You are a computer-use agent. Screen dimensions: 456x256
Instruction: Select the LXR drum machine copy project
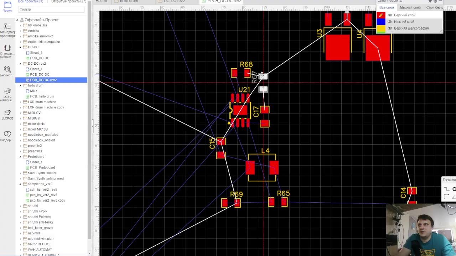[x=46, y=107]
